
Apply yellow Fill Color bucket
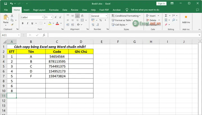pyautogui.click(x=50, y=23)
